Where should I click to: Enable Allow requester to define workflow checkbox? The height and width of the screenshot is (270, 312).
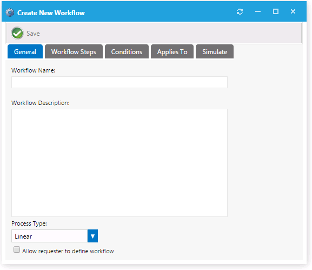[x=17, y=249]
